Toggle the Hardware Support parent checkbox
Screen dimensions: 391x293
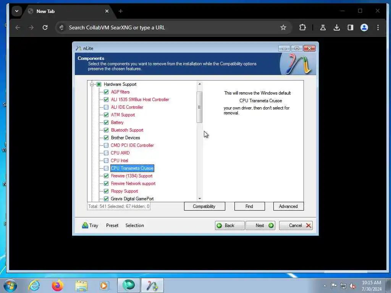99,84
